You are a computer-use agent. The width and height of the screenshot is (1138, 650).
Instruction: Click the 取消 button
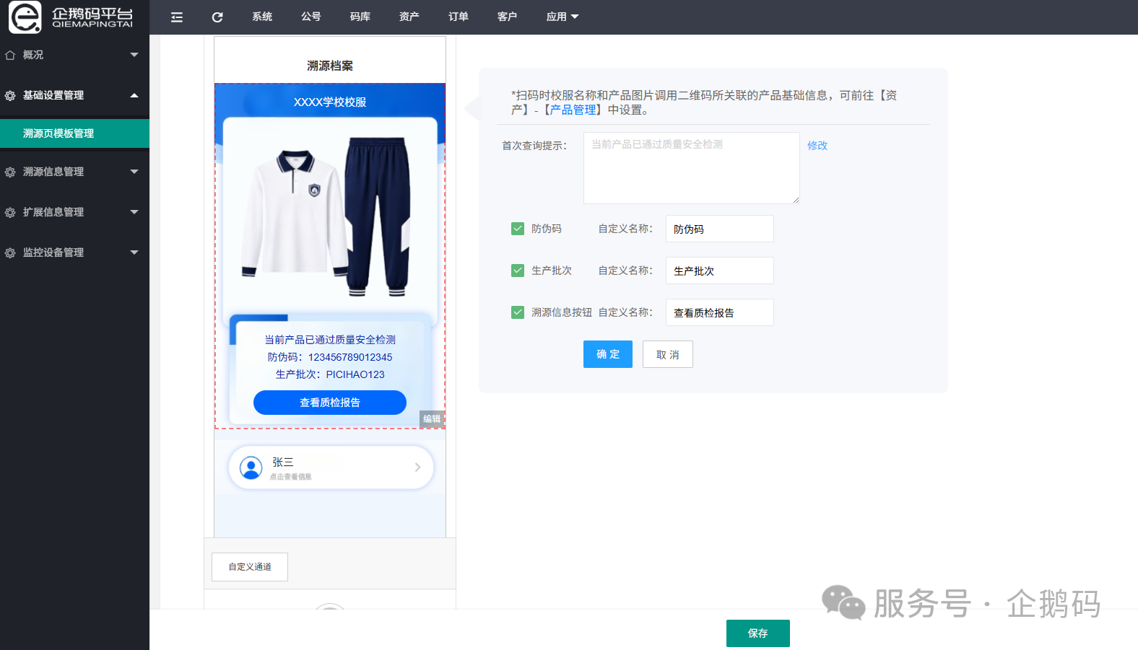pyautogui.click(x=668, y=354)
